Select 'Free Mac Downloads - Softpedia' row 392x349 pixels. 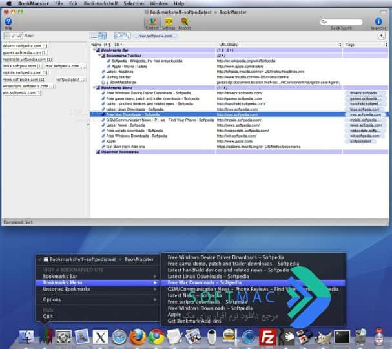tap(239, 114)
